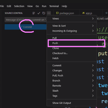Switch to the app.js tab

[x=91, y=13]
